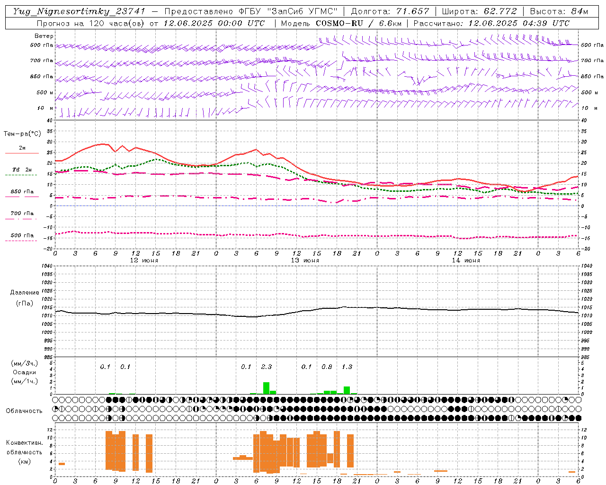Click the 'Тем-ра(°C)' axis label

[22, 134]
